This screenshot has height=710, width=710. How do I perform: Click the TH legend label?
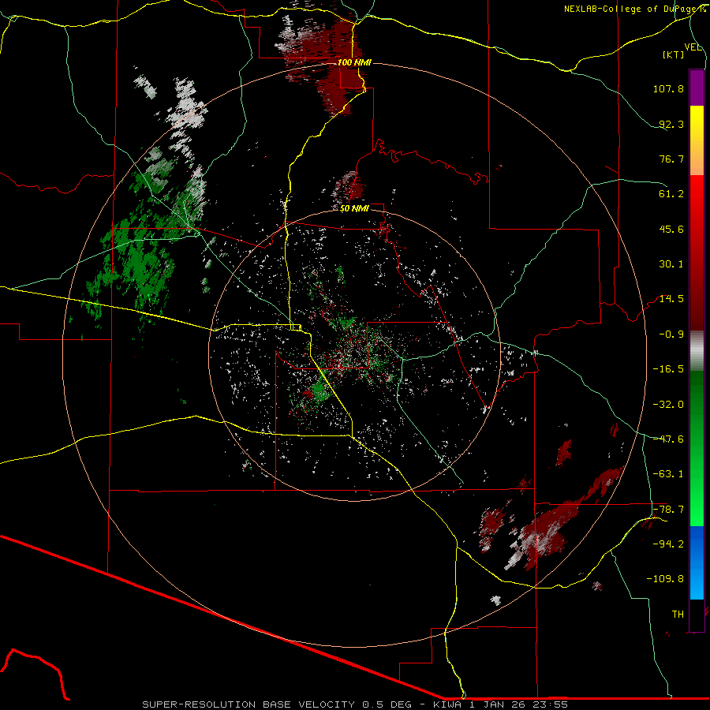pyautogui.click(x=678, y=615)
